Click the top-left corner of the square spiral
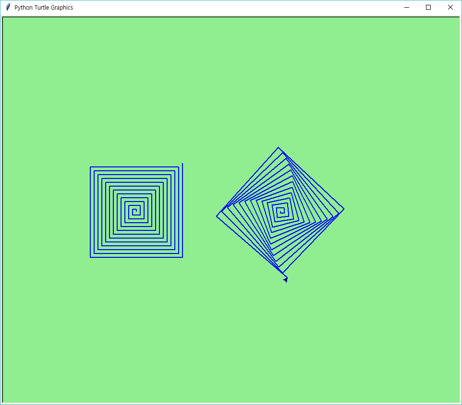 91,167
